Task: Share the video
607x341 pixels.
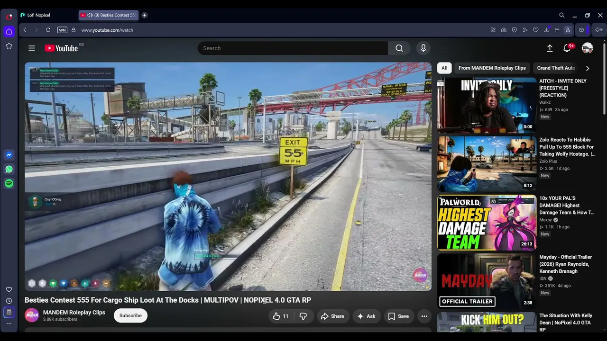Action: 332,316
